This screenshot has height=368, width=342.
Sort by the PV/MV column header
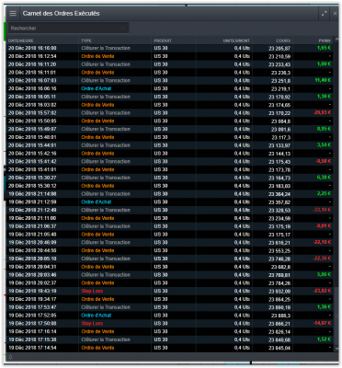pyautogui.click(x=325, y=40)
